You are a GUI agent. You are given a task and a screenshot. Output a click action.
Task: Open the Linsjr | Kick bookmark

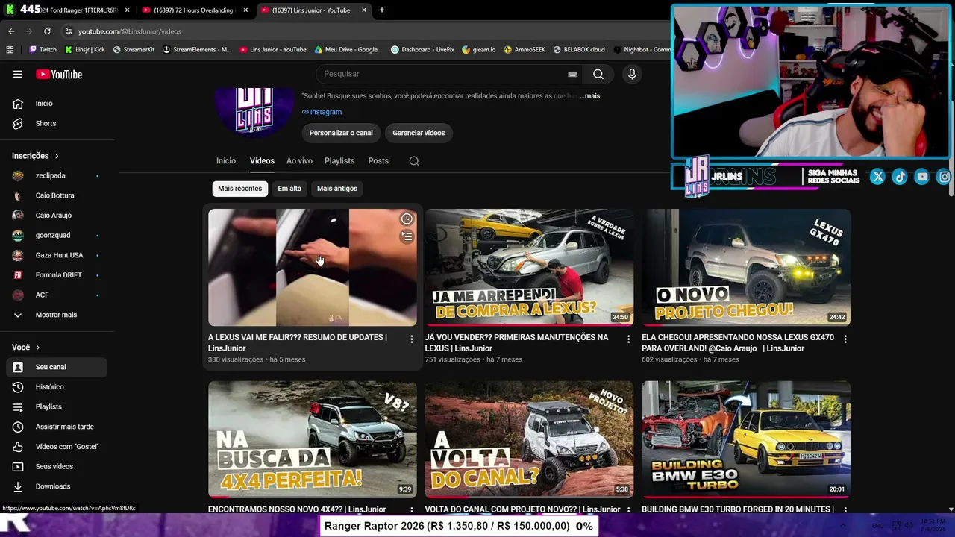click(84, 50)
